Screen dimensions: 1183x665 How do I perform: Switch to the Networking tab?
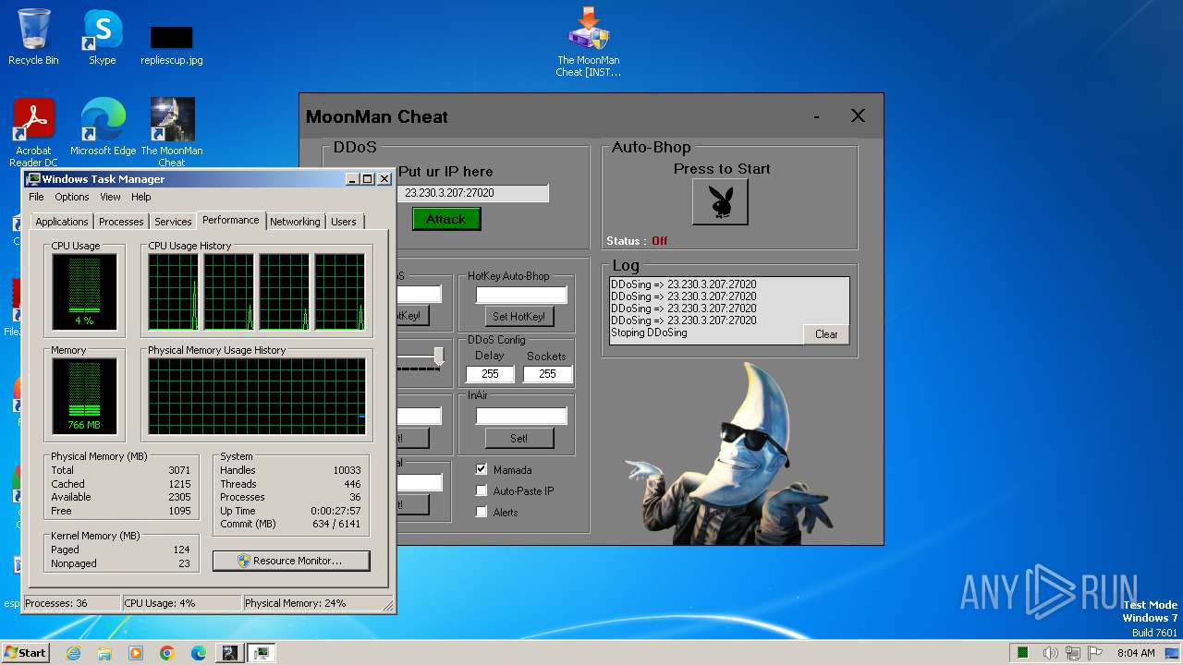click(x=295, y=222)
